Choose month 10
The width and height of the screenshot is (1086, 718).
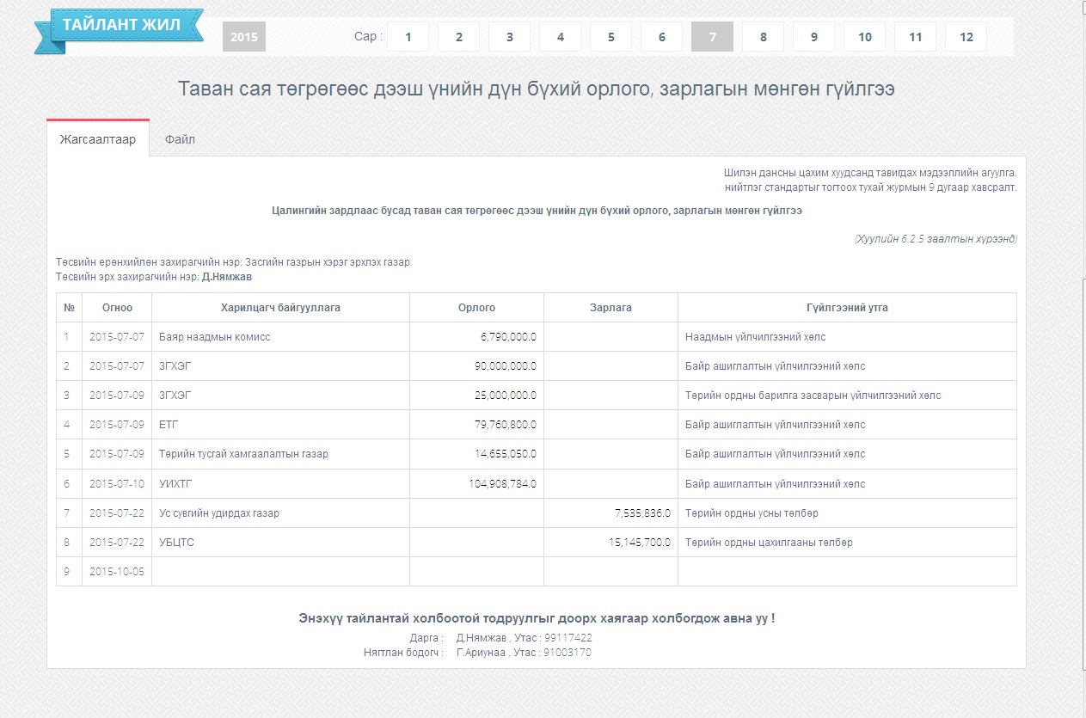tap(864, 37)
